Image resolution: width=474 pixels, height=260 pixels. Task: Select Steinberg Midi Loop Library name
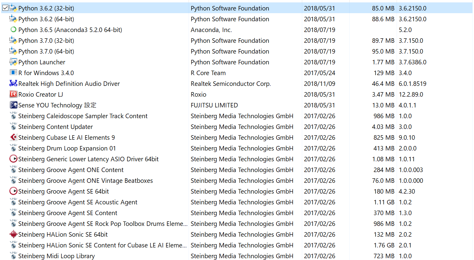[x=56, y=256]
